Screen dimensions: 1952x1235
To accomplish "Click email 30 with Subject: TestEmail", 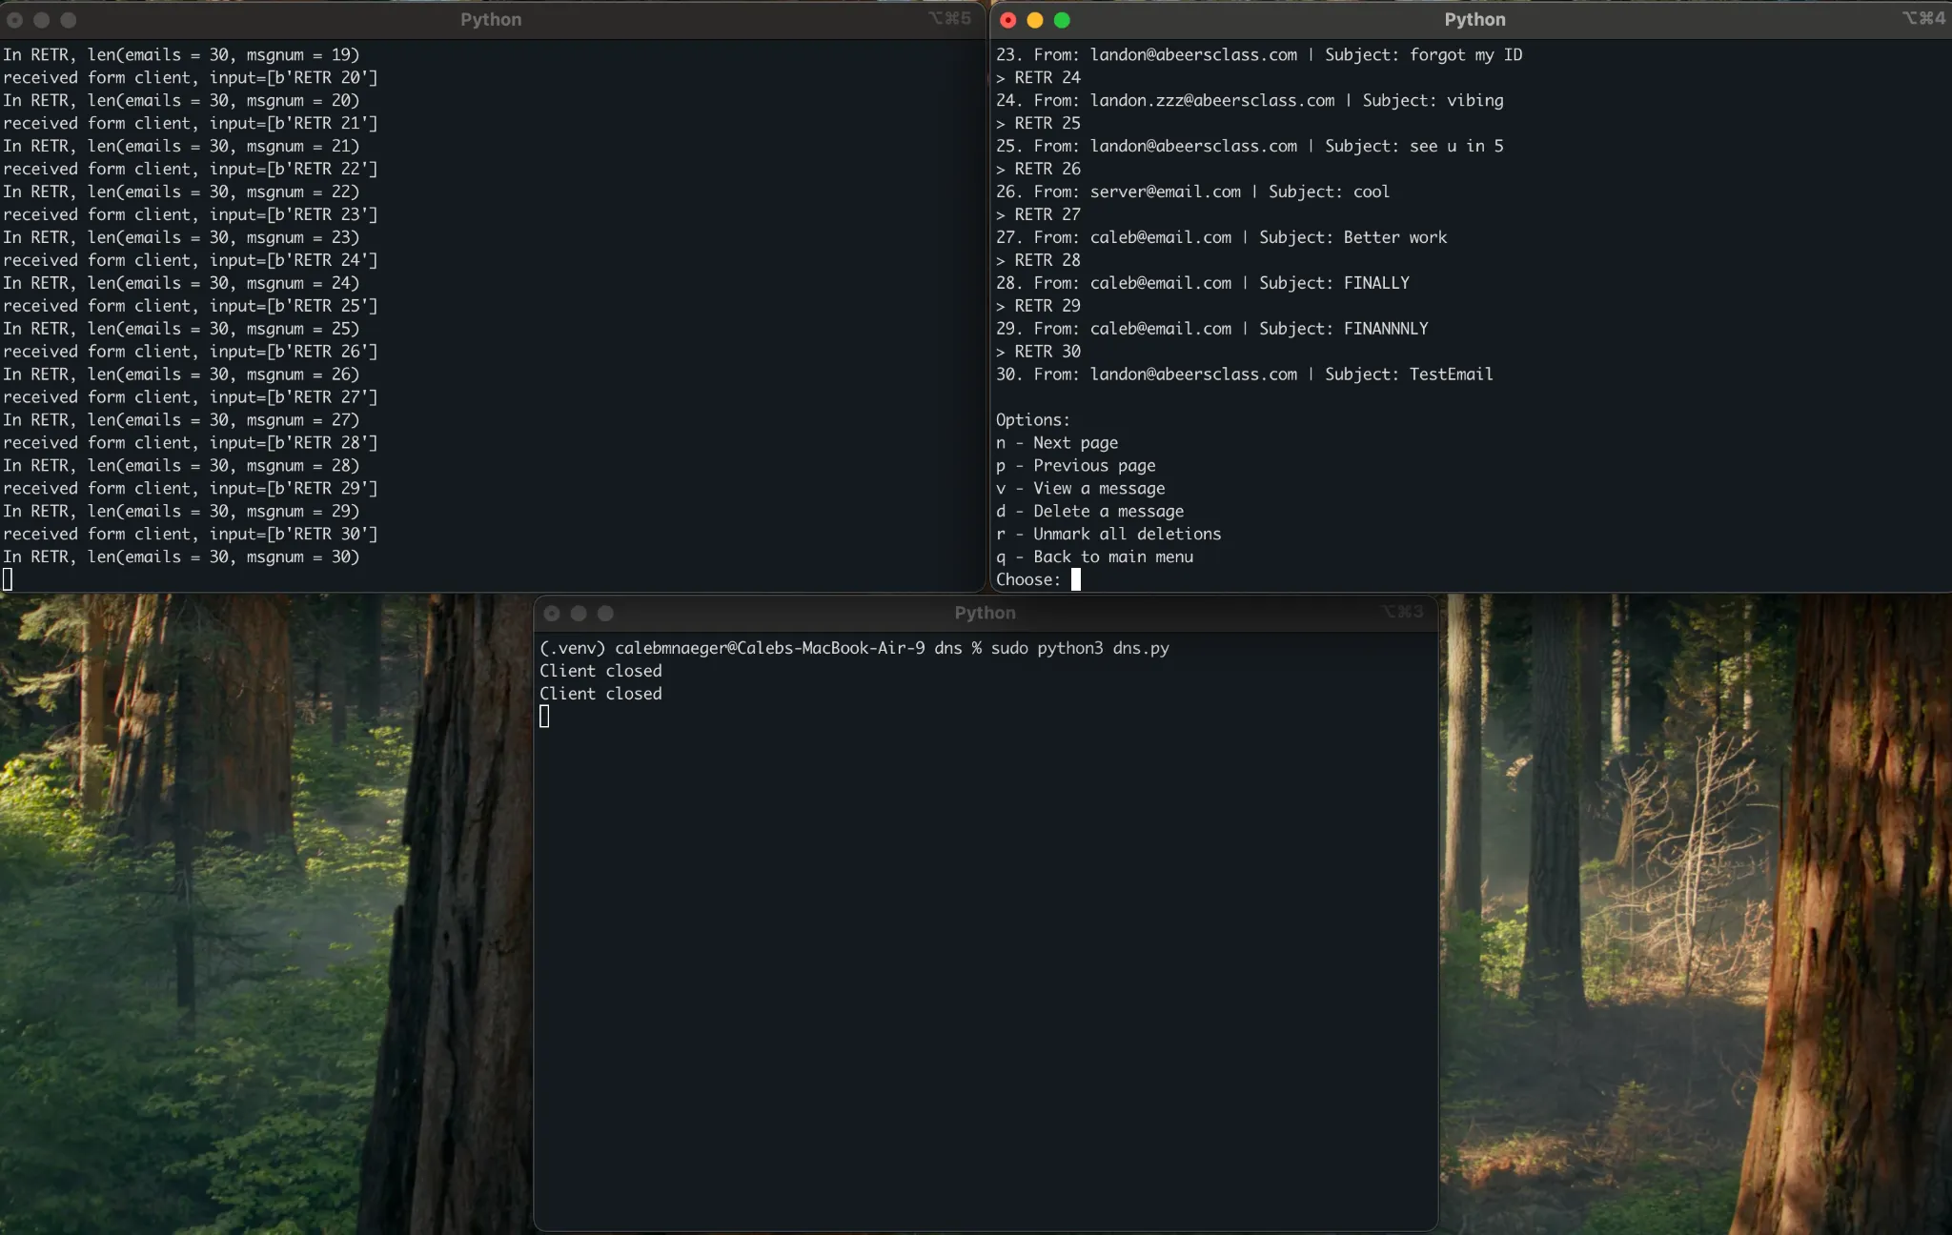I will 1245,375.
